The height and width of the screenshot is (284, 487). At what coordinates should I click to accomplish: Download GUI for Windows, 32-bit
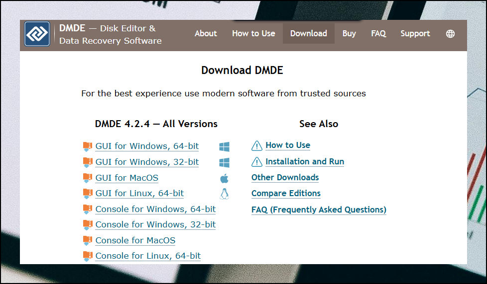click(x=147, y=162)
